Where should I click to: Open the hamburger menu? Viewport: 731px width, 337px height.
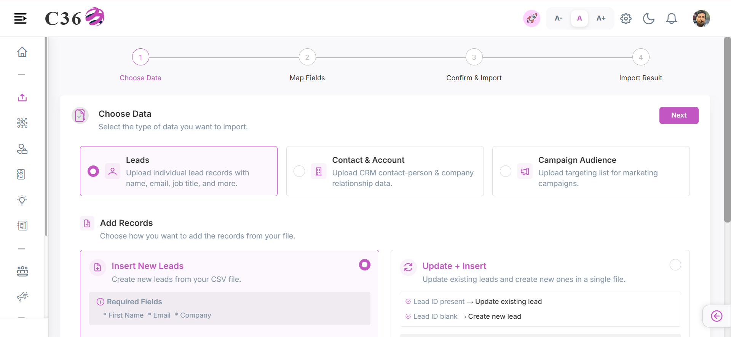click(21, 18)
